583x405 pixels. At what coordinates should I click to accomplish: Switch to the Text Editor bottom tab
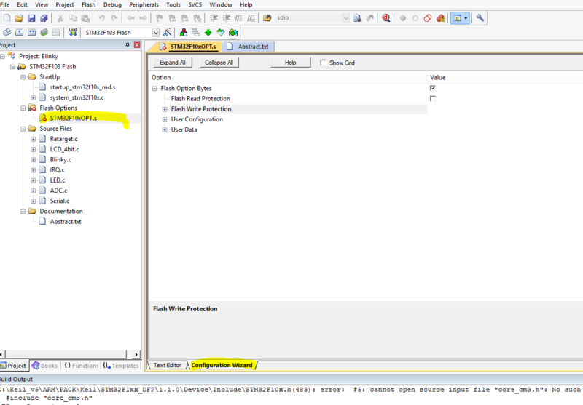[x=168, y=365]
